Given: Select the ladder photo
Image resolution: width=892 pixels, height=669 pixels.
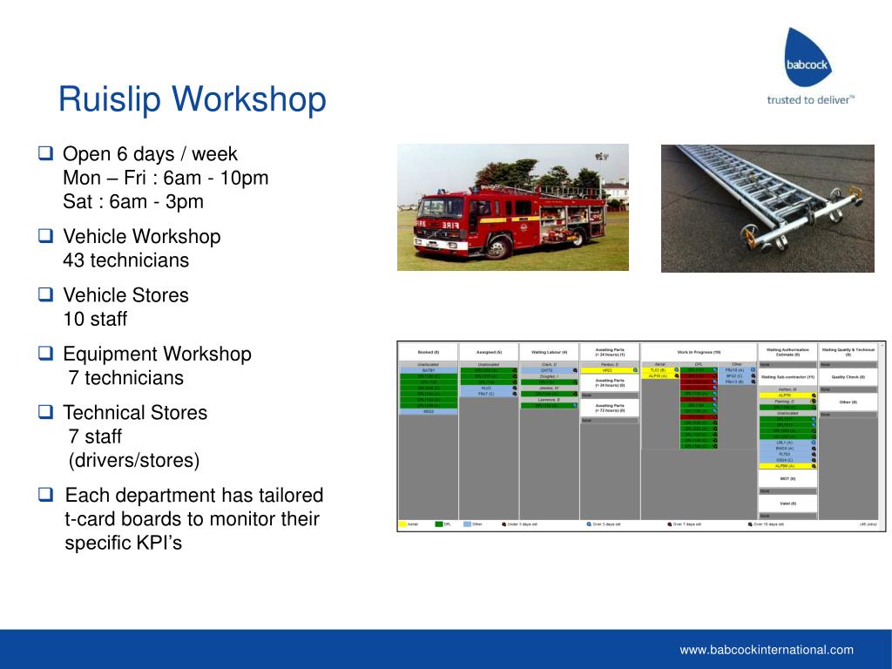Looking at the screenshot, I should 767,208.
